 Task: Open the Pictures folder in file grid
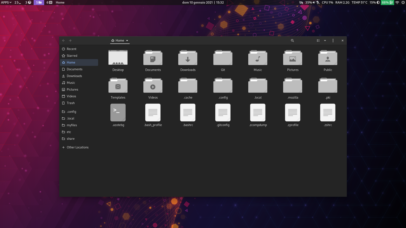pos(293,58)
